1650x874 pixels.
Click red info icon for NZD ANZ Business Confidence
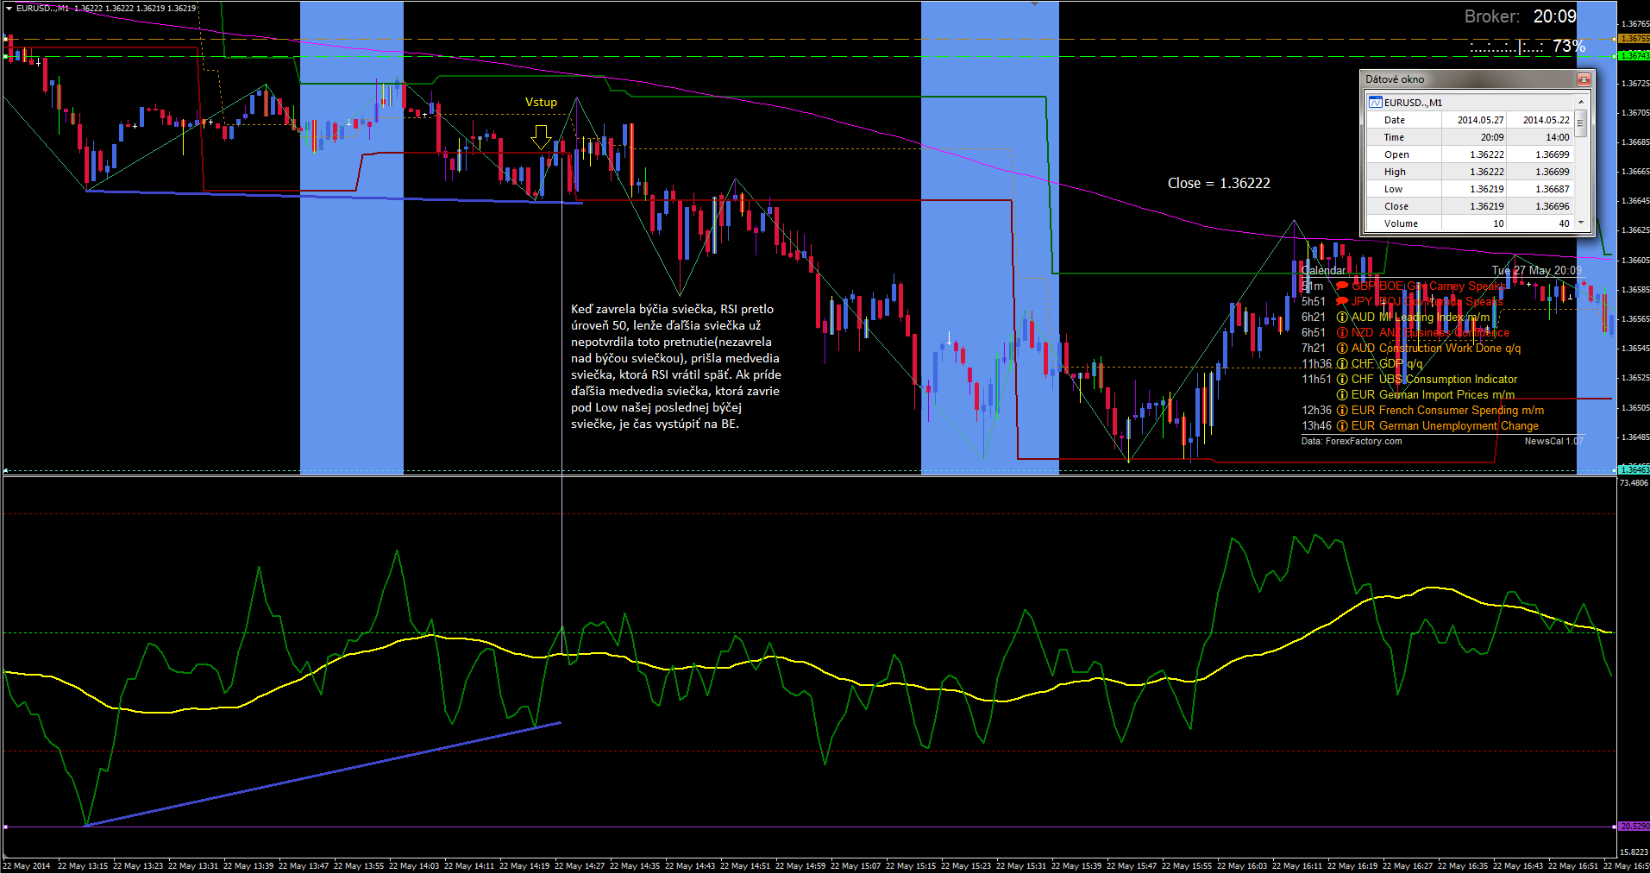coord(1342,333)
